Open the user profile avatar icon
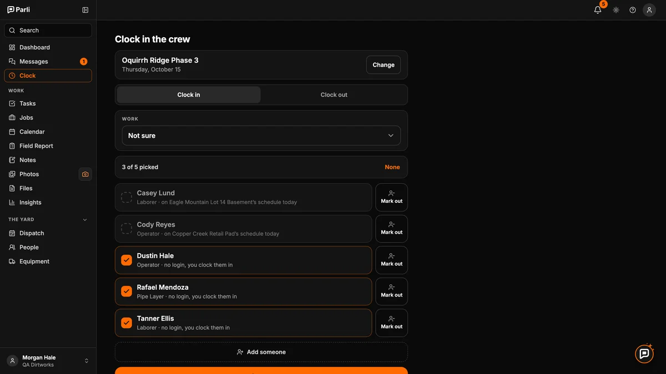This screenshot has height=374, width=666. pos(649,10)
